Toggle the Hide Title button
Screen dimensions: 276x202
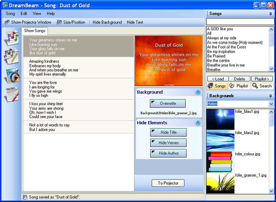point(168,132)
